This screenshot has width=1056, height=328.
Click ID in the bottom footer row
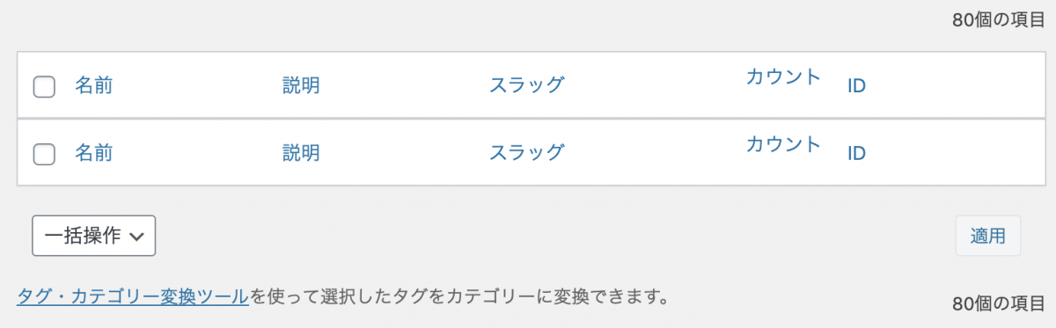click(857, 153)
